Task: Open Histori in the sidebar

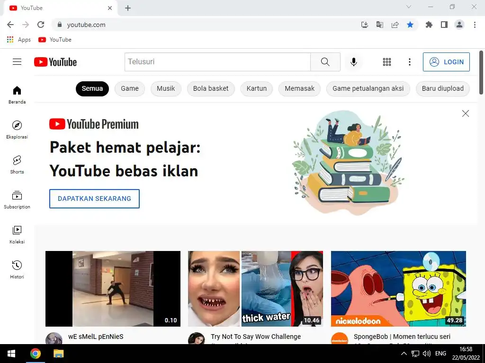Action: (x=17, y=269)
